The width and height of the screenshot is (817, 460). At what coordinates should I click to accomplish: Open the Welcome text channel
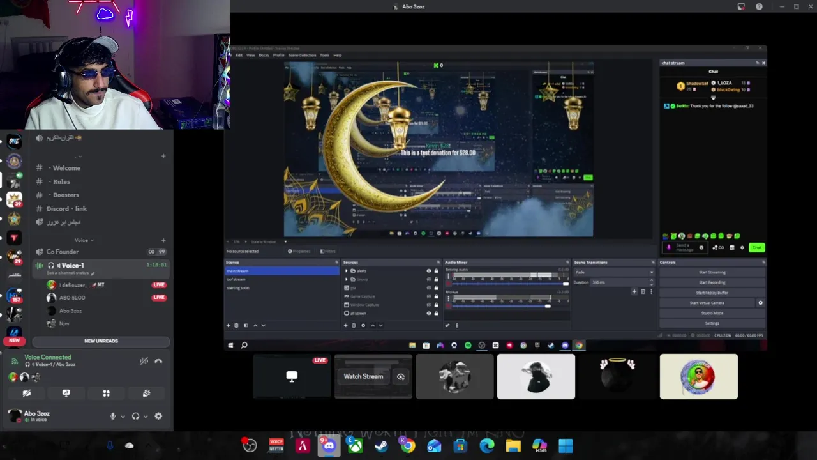(x=101, y=168)
